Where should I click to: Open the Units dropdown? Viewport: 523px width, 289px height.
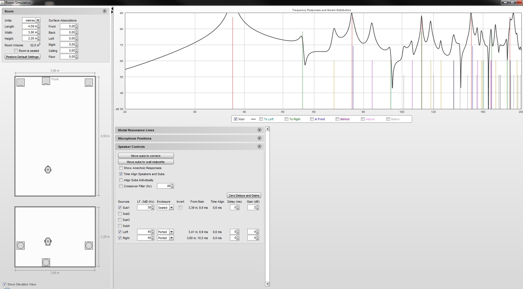(38, 20)
